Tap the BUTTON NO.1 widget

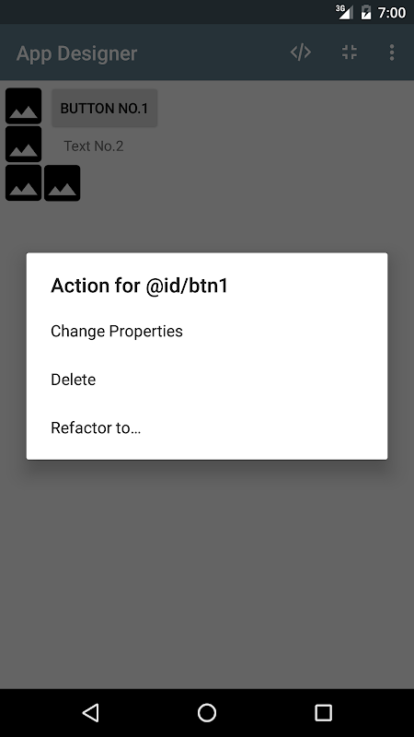(x=104, y=108)
